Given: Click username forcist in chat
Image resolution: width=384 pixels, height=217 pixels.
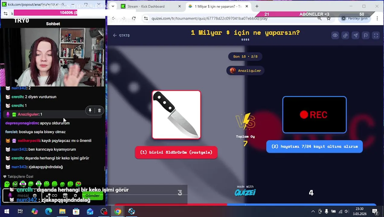Looking at the screenshot, I should 11,132.
